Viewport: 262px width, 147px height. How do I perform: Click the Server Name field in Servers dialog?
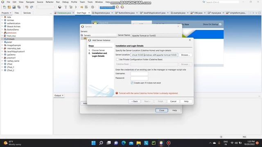[156, 36]
